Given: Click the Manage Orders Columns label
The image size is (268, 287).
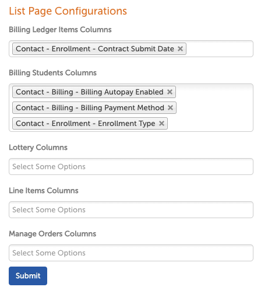Looking at the screenshot, I should click(x=52, y=234).
